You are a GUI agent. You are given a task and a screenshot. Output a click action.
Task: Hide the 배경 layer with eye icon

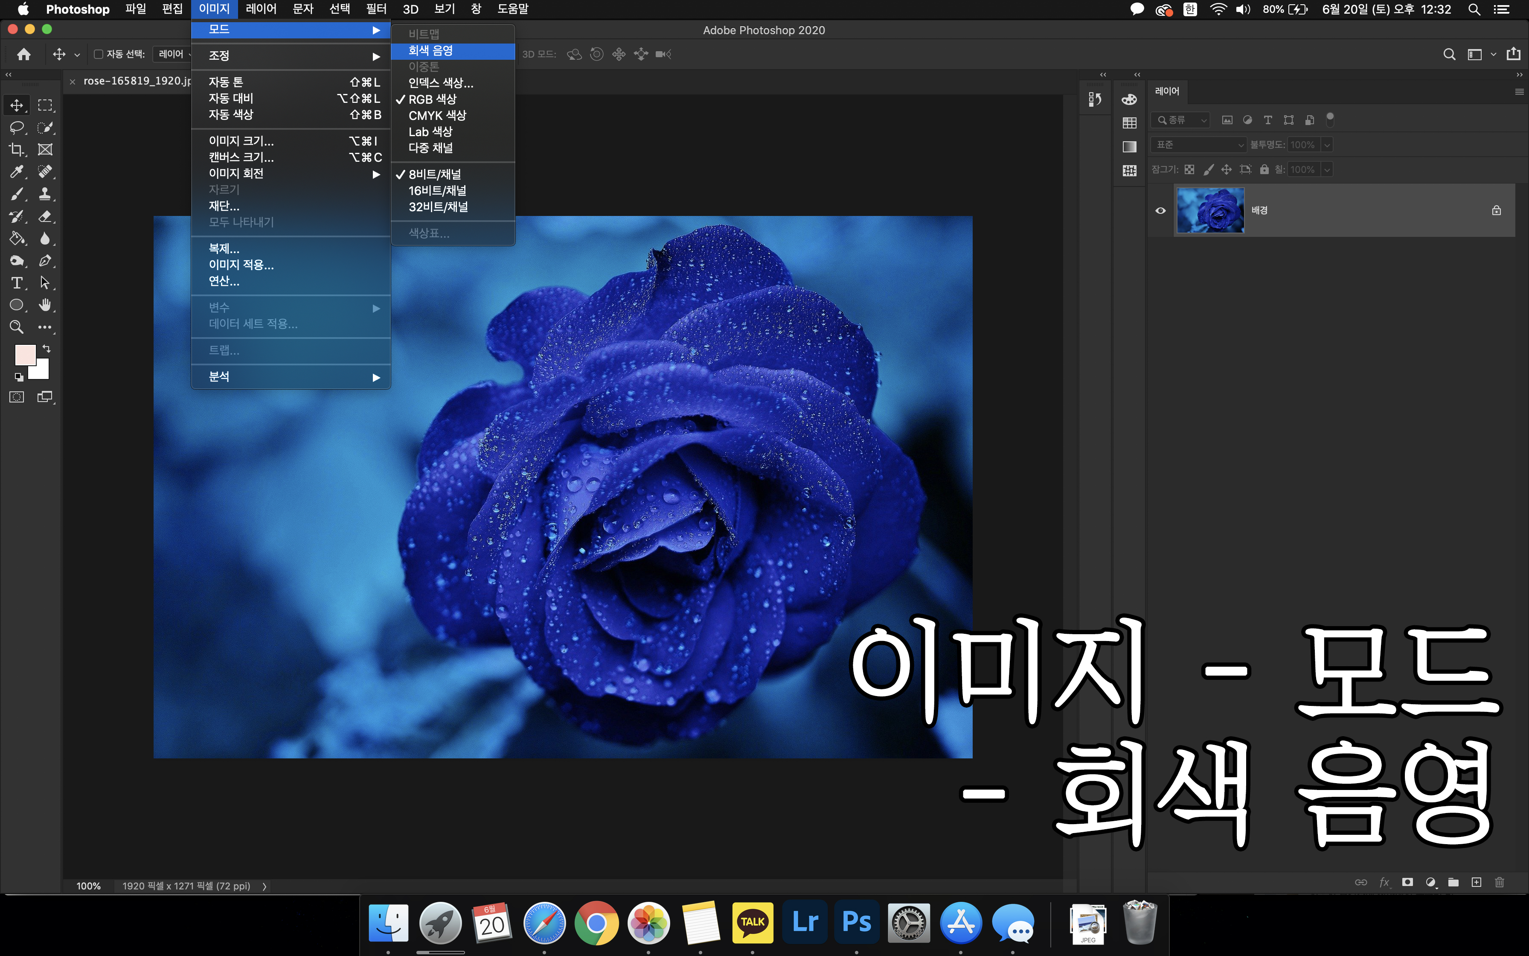click(1161, 210)
